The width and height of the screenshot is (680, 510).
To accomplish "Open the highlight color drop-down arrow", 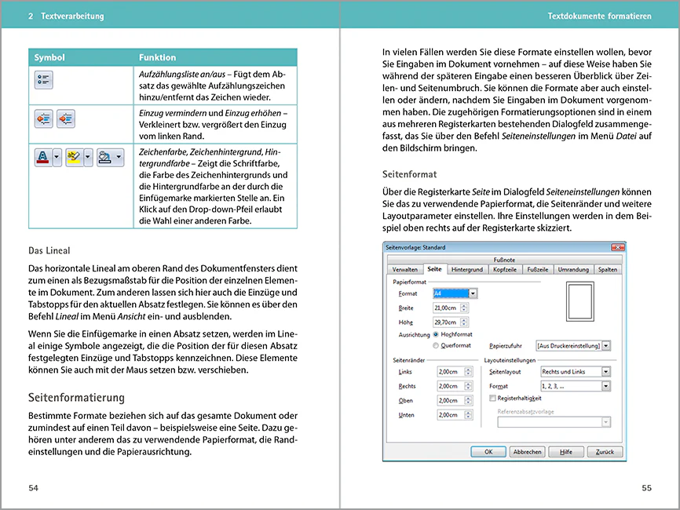I will tap(89, 158).
